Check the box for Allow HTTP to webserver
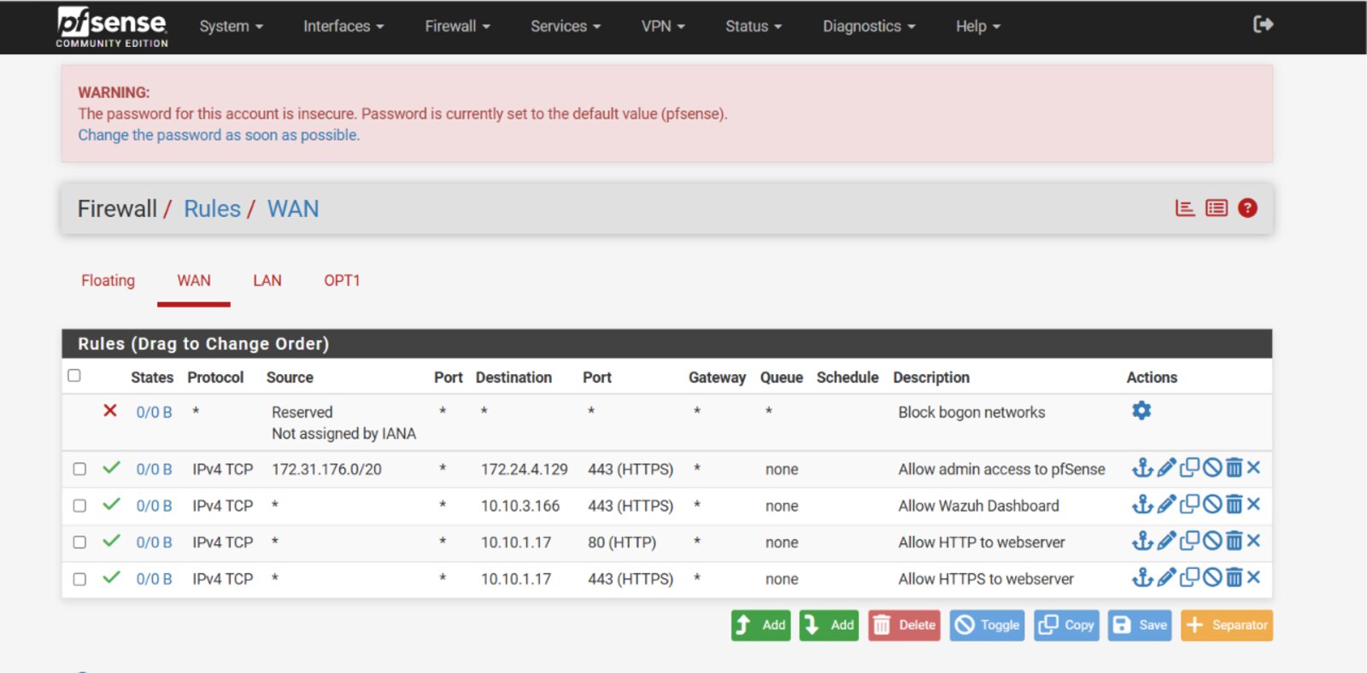Image resolution: width=1367 pixels, height=673 pixels. (x=79, y=542)
